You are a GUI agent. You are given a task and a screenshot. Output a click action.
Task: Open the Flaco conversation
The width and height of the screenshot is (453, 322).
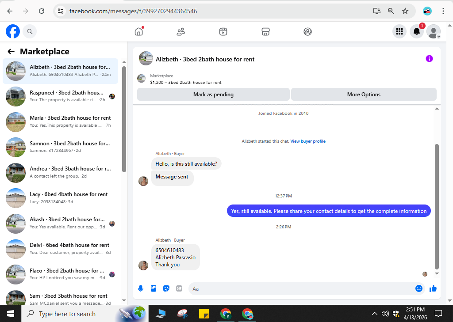(x=60, y=274)
